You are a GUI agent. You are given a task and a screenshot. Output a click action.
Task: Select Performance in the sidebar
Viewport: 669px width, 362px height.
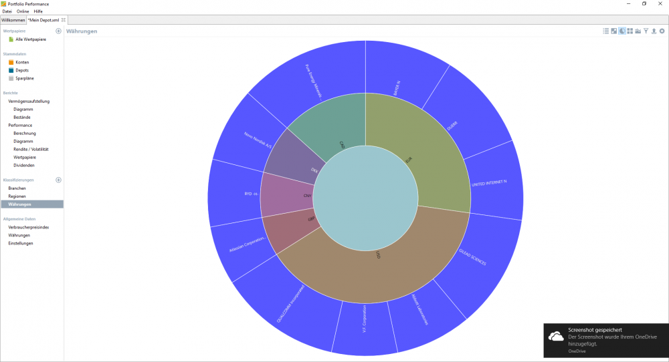pyautogui.click(x=20, y=125)
